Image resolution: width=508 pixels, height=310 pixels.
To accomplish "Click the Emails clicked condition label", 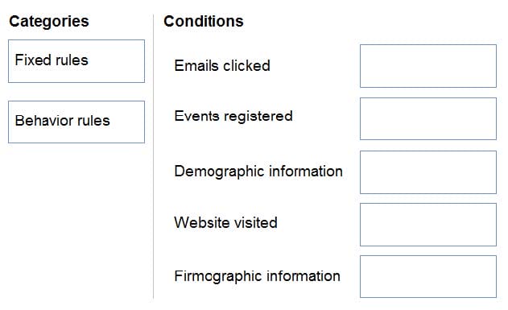I will click(222, 66).
